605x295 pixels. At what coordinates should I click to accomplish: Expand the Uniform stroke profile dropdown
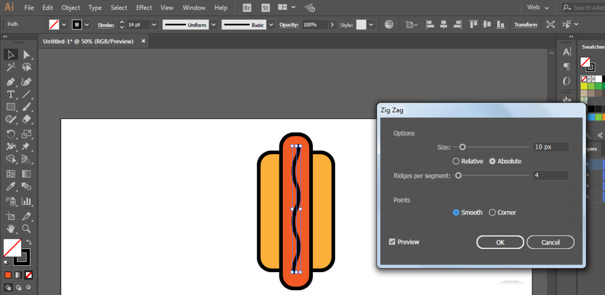[214, 25]
